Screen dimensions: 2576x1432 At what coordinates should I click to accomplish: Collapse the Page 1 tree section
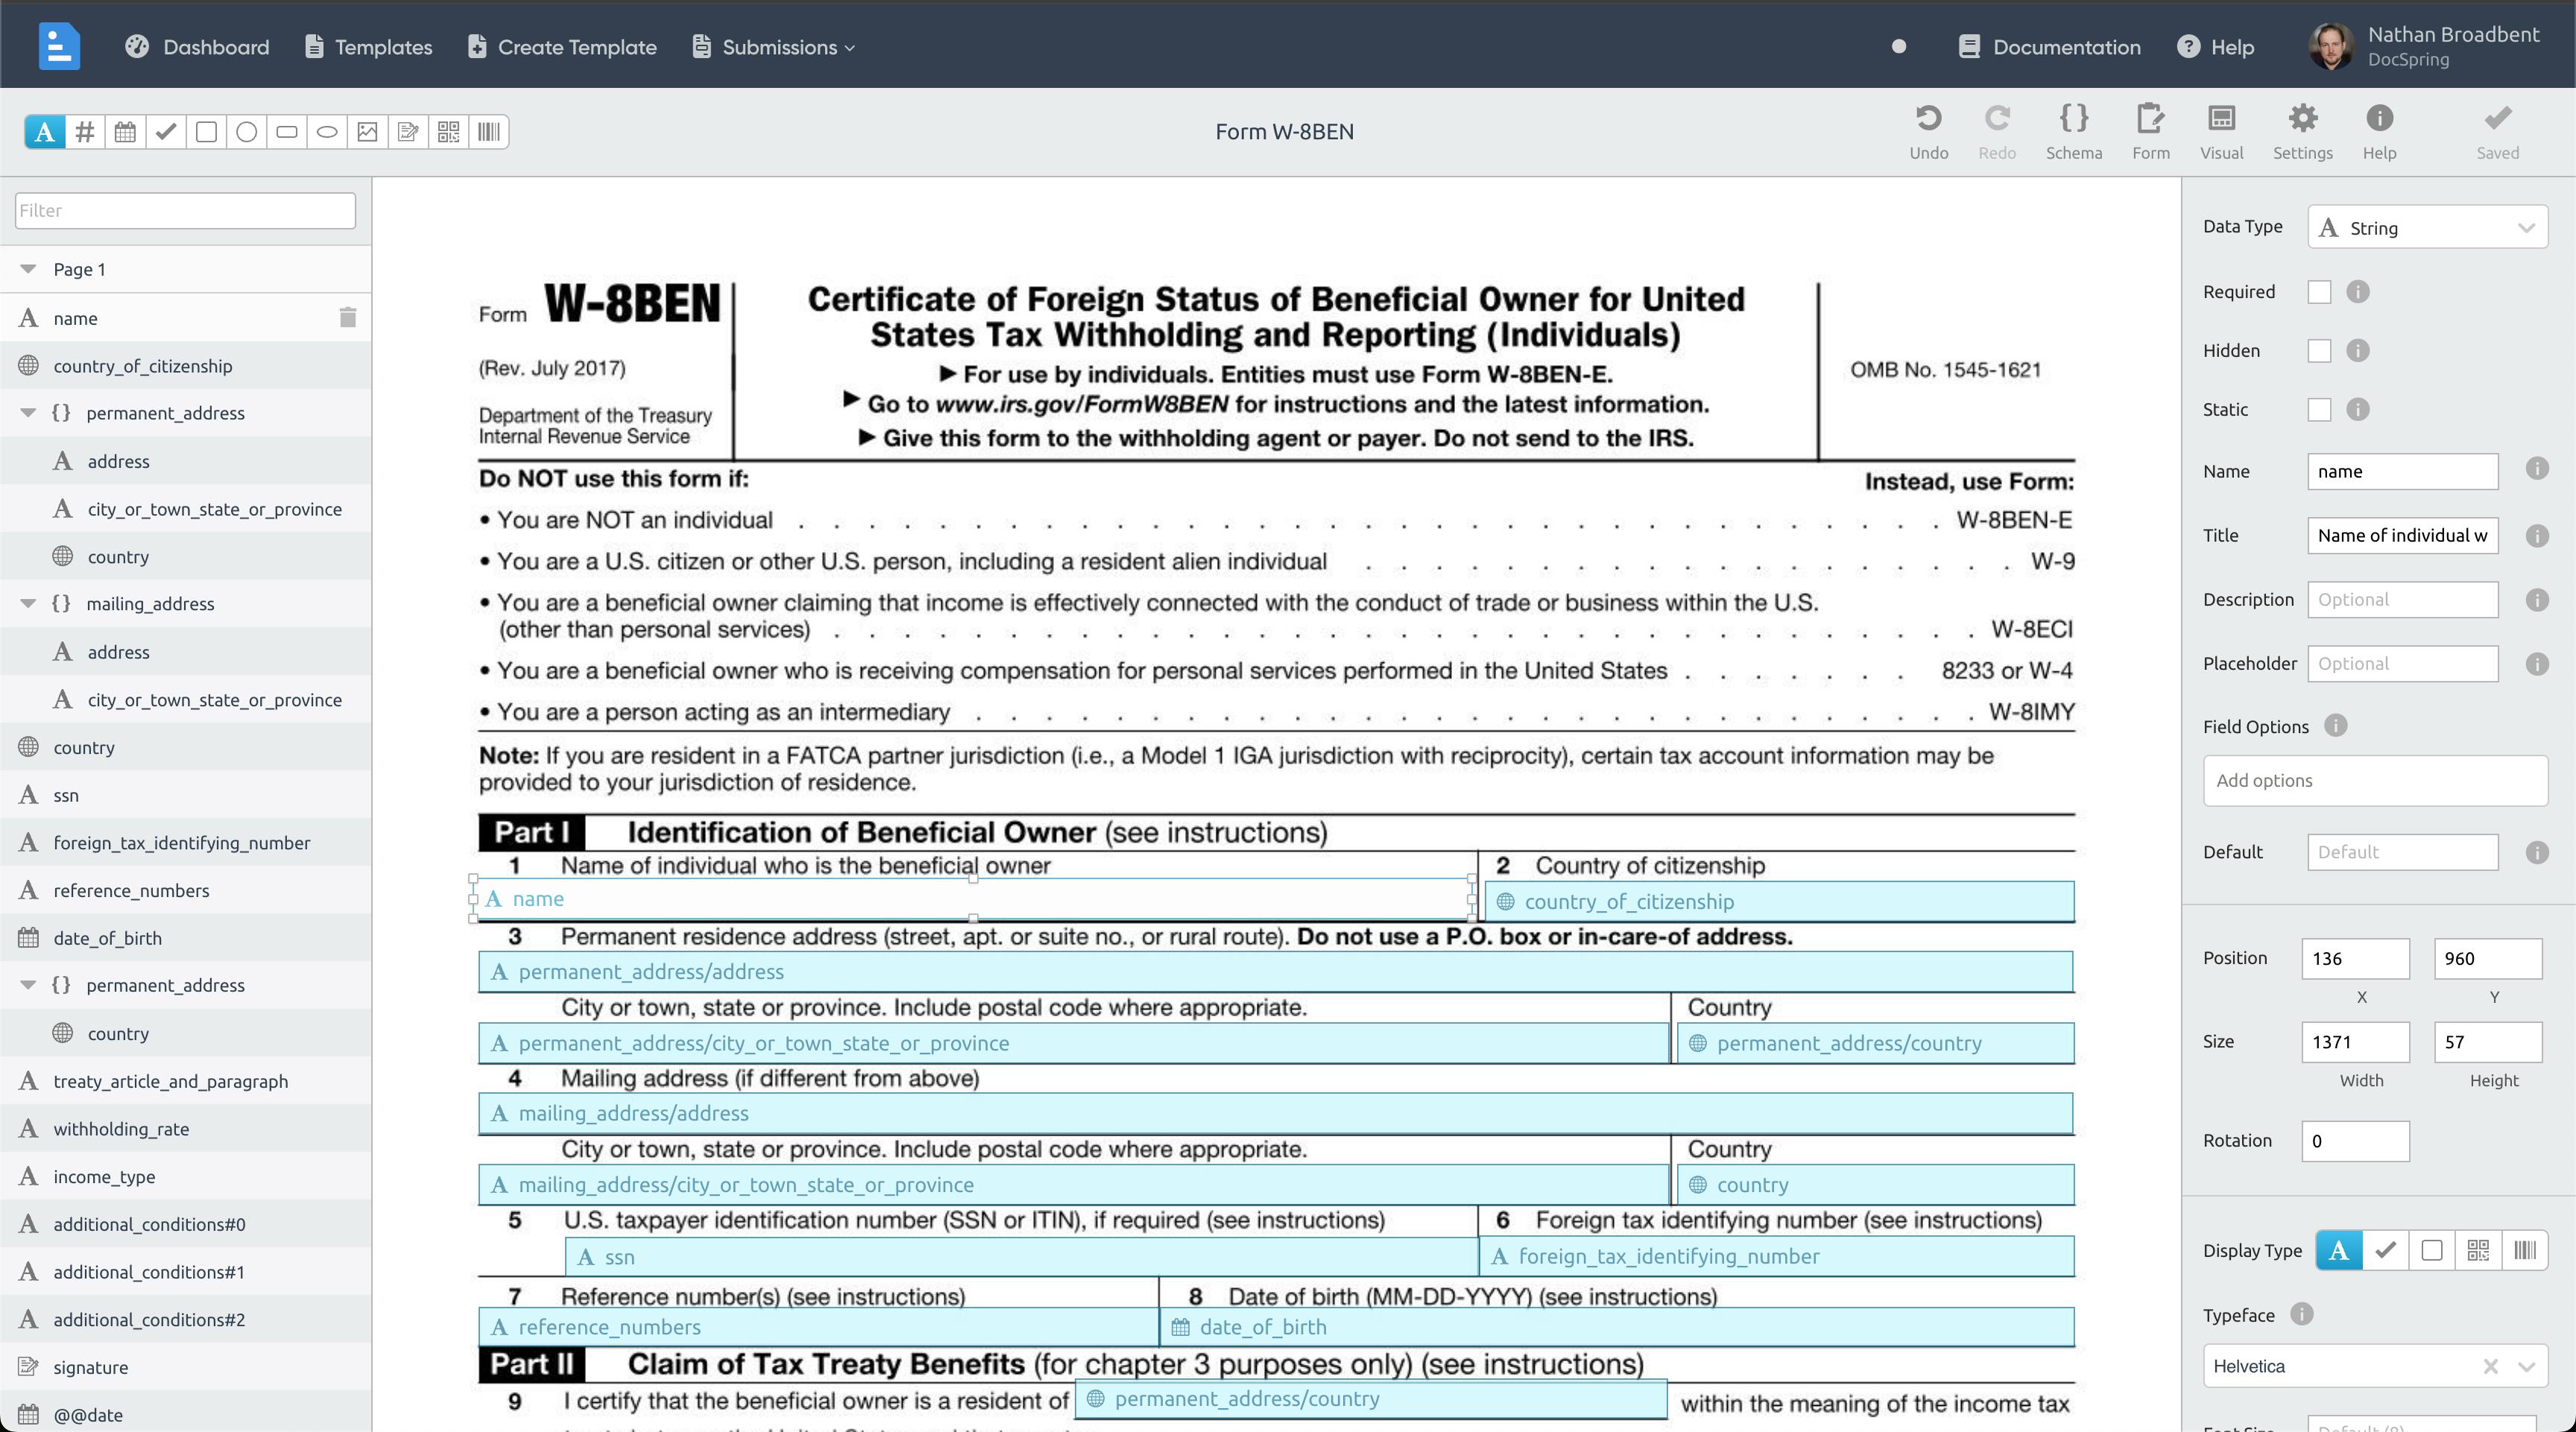(x=28, y=269)
